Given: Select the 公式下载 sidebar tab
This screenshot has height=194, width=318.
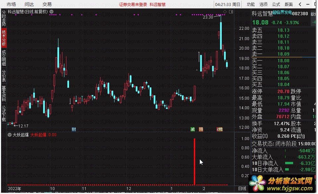Looking at the screenshot, I should (x=4, y=113).
